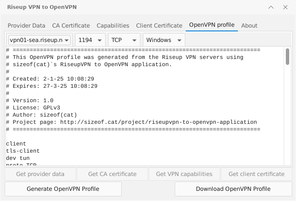Click Generate OpenVPN Profile button
The image size is (296, 201).
tap(63, 189)
